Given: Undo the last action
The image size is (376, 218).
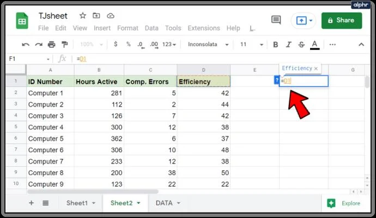Looking at the screenshot, I should click(x=26, y=45).
